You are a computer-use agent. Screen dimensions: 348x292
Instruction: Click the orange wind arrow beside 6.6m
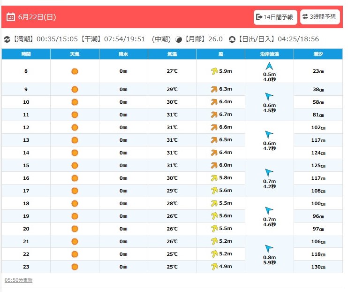[x=214, y=127]
